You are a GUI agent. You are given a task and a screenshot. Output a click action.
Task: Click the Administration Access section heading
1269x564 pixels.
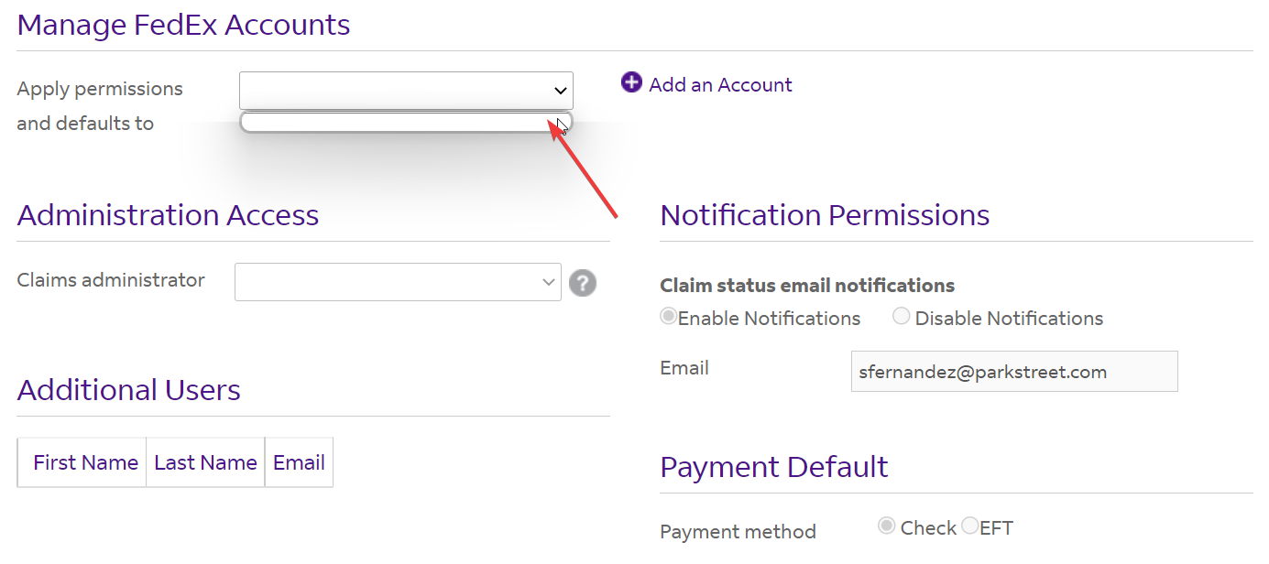point(168,215)
